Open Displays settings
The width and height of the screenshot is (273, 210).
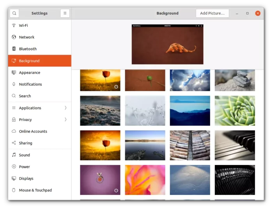(40, 178)
